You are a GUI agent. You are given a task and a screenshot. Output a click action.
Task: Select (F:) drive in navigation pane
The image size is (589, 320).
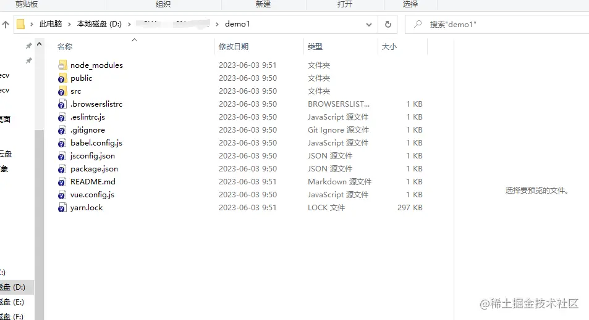[x=12, y=316]
